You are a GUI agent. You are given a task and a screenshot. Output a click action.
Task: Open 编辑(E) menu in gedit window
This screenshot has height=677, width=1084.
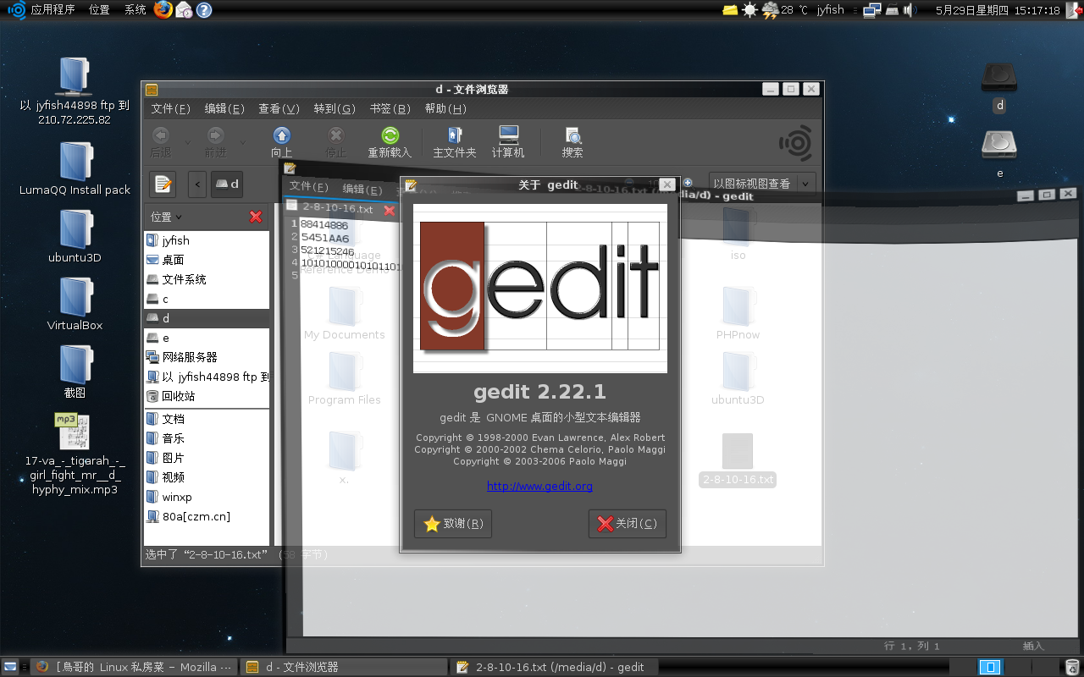[x=362, y=189]
